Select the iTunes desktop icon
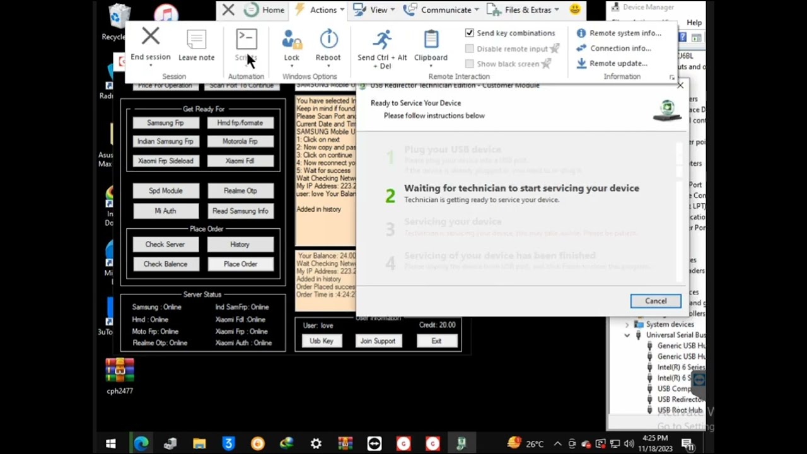This screenshot has height=454, width=807. point(166,13)
